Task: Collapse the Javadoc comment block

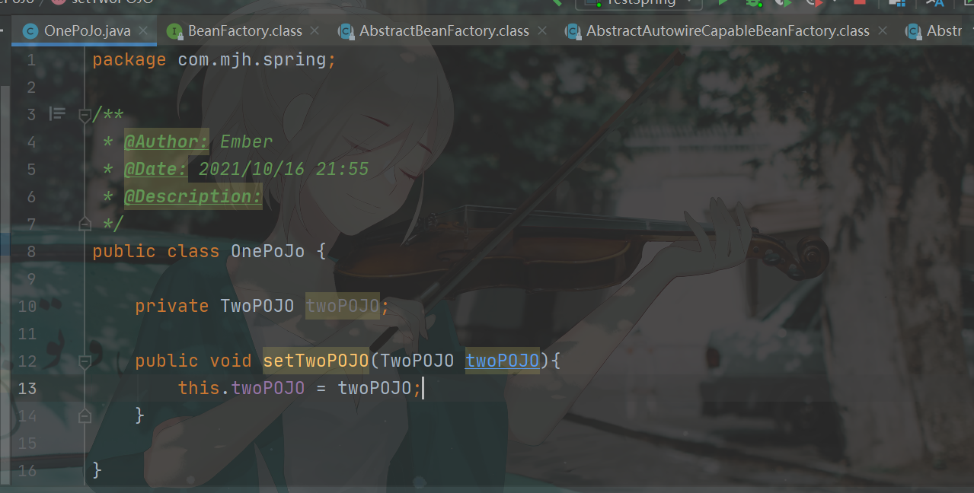Action: [x=85, y=115]
